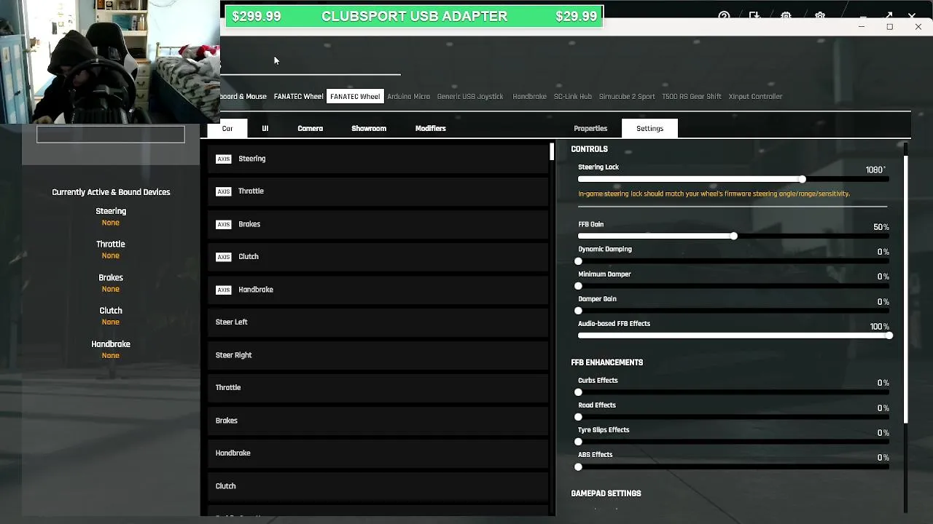Open the Modifiers tab
Viewport: 933px width, 524px height.
tap(430, 128)
